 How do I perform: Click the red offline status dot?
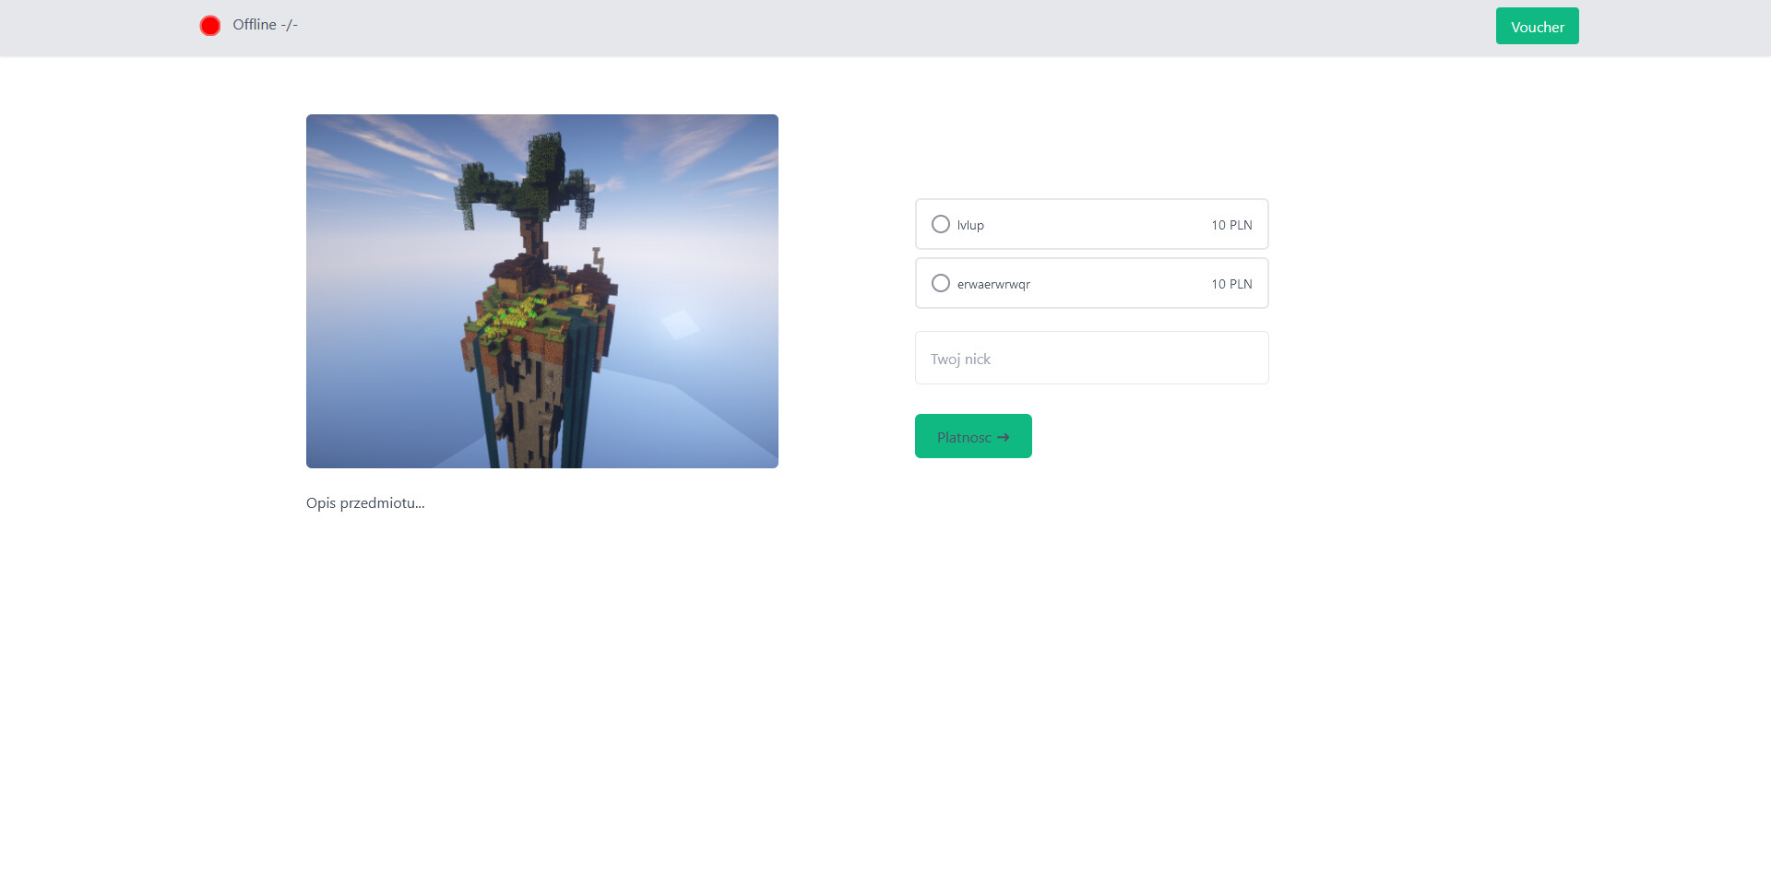[210, 26]
